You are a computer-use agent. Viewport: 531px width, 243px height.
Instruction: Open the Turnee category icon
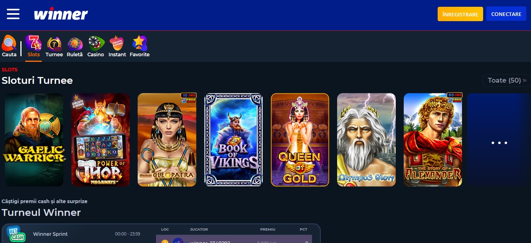click(54, 47)
